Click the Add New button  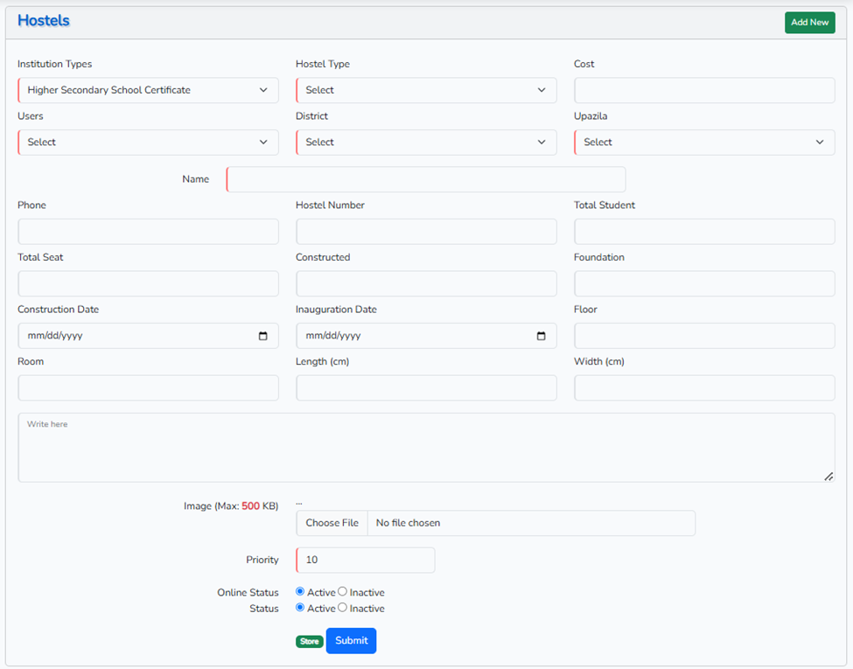pos(809,23)
